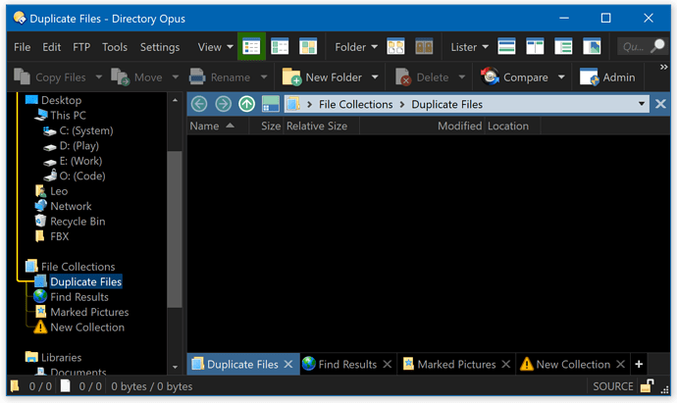The width and height of the screenshot is (677, 403).
Task: Open New Folder dropdown arrow
Action: coord(375,77)
